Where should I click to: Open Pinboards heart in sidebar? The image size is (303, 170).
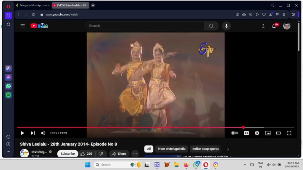(8, 137)
